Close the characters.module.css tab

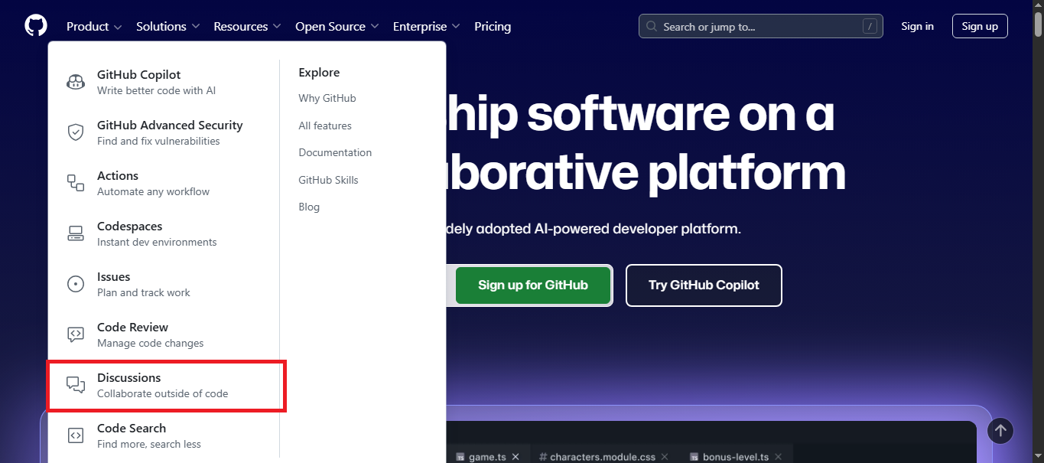(x=664, y=456)
